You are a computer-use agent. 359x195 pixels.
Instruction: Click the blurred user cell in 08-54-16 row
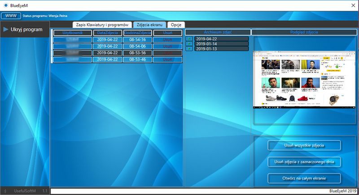73,40
